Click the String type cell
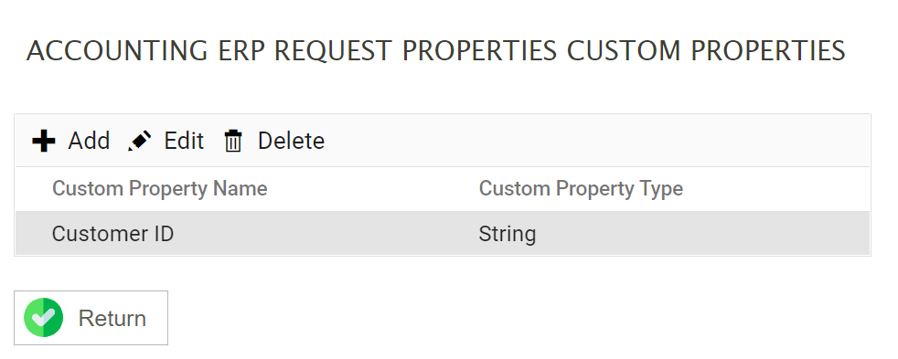This screenshot has height=359, width=898. pos(508,234)
